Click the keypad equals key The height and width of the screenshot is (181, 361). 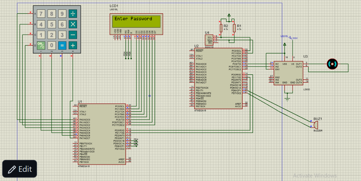click(62, 45)
